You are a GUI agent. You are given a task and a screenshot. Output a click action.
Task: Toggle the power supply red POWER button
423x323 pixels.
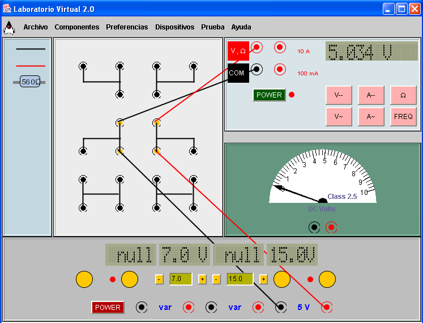108,307
